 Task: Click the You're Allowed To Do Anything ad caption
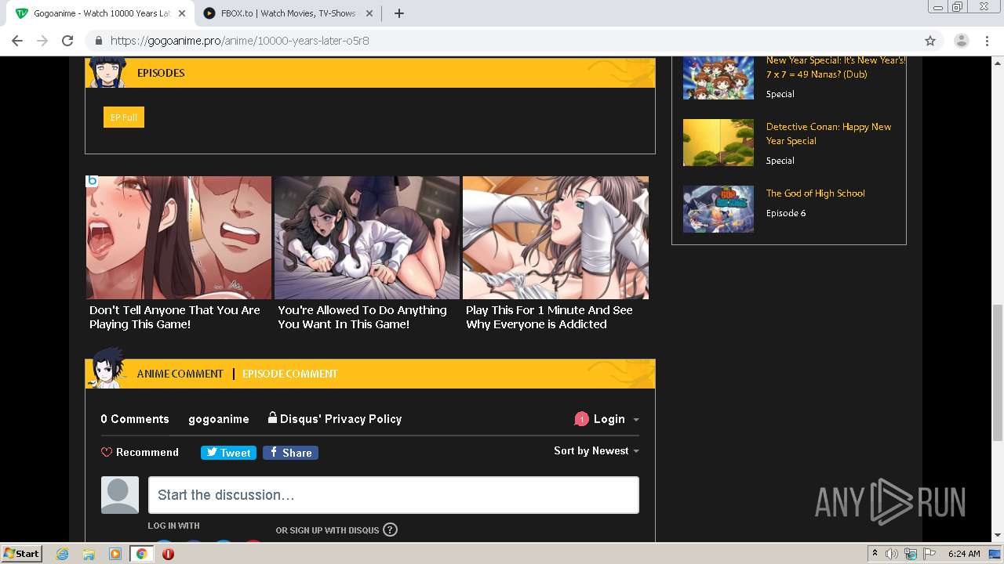tap(362, 317)
